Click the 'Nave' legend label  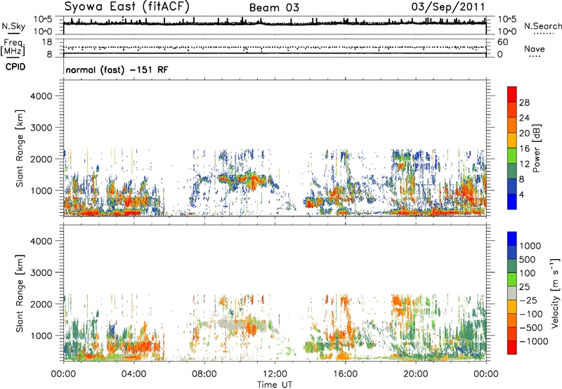[x=534, y=48]
